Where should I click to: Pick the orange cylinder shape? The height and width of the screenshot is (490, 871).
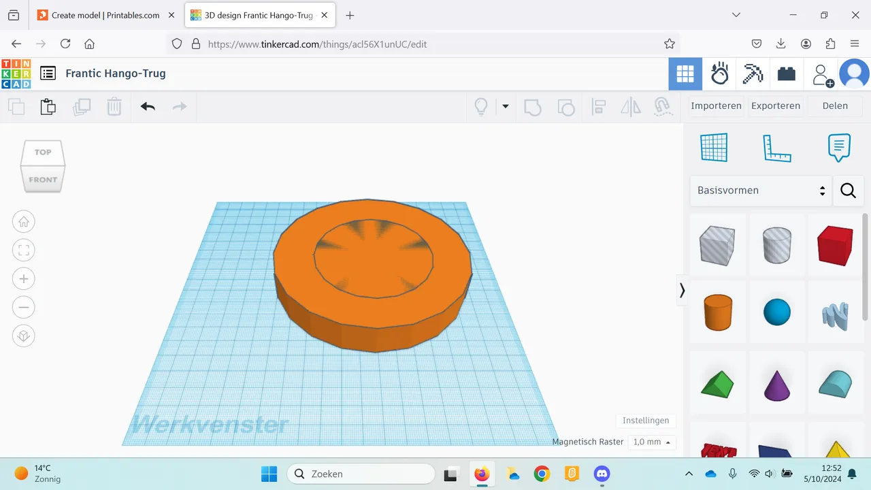point(717,312)
